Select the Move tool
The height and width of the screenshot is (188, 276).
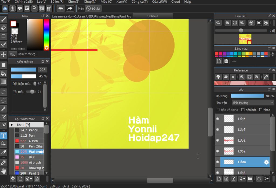(4, 55)
